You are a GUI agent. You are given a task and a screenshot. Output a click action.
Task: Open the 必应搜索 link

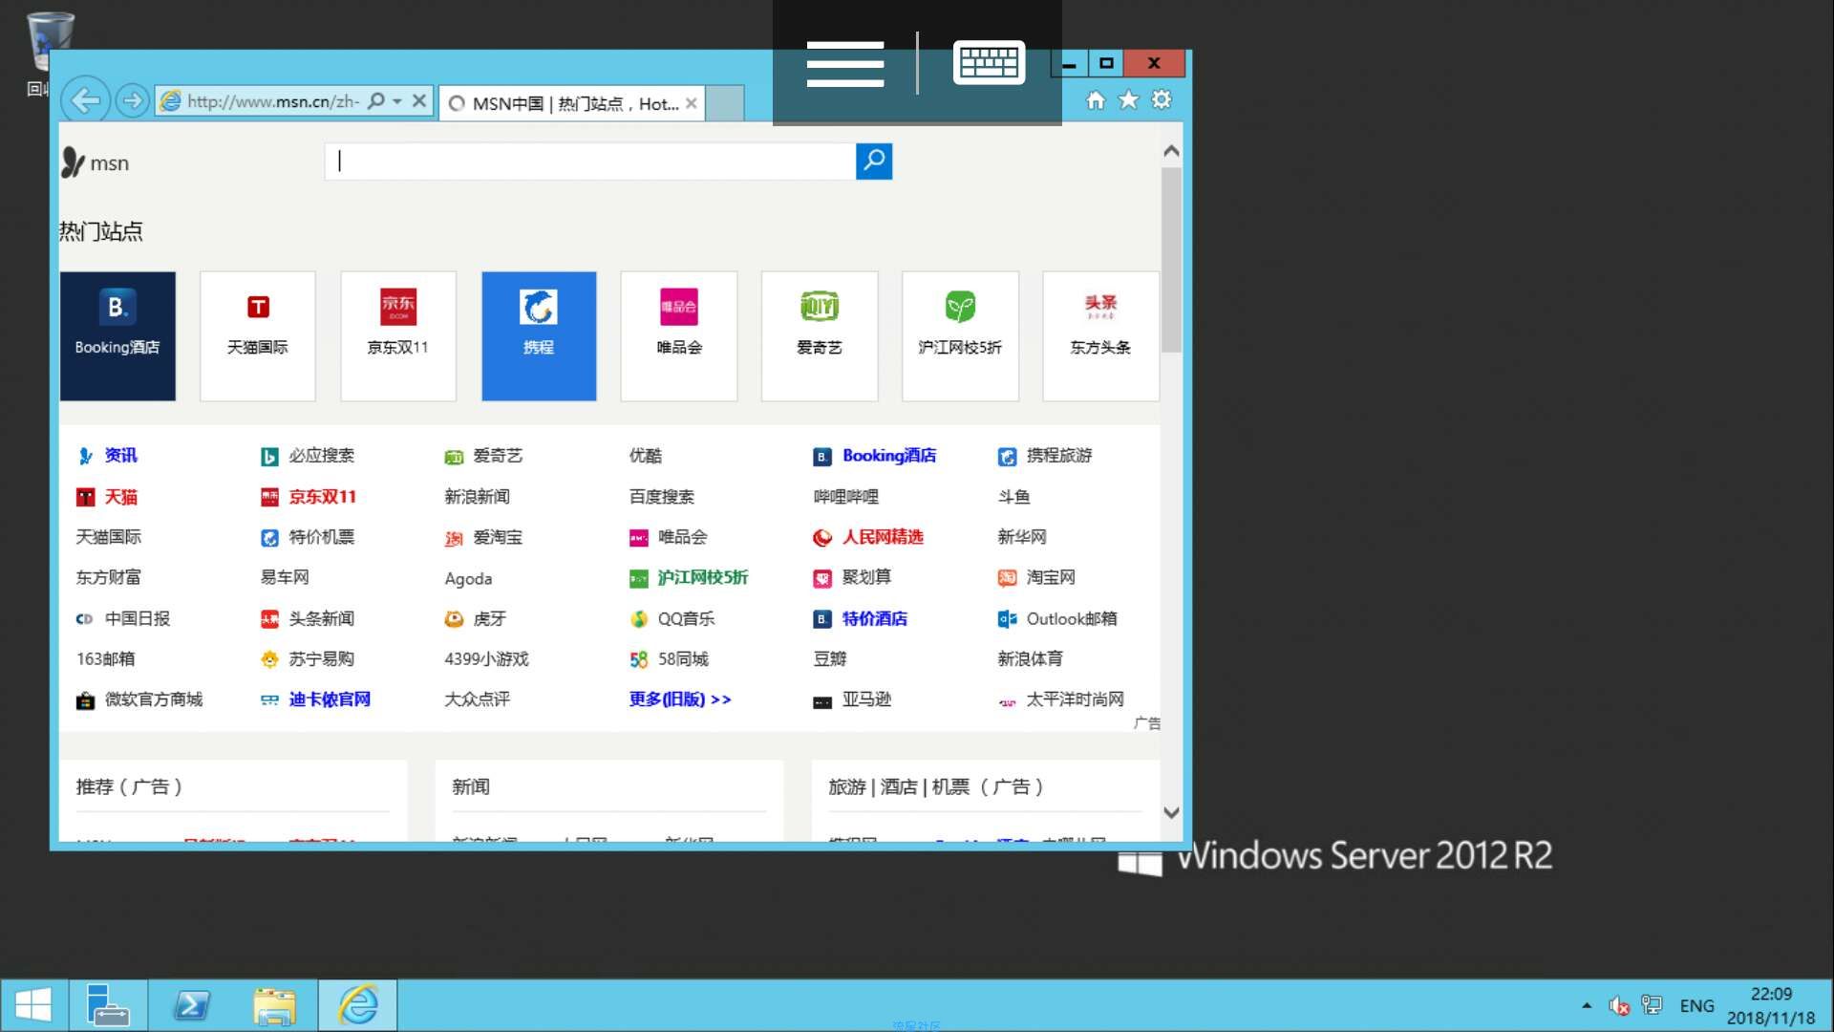click(321, 456)
